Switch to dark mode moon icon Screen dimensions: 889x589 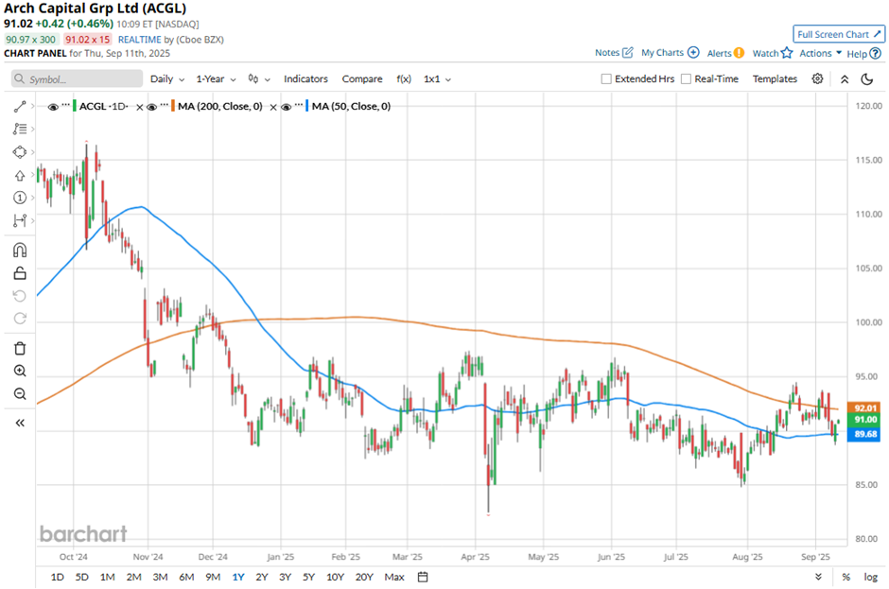pos(867,79)
